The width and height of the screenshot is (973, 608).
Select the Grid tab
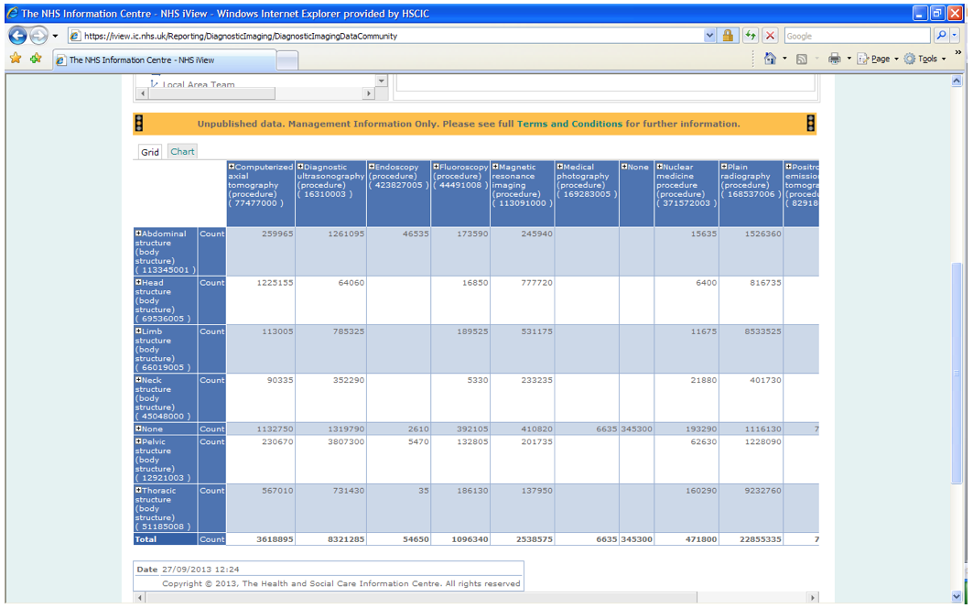point(149,152)
